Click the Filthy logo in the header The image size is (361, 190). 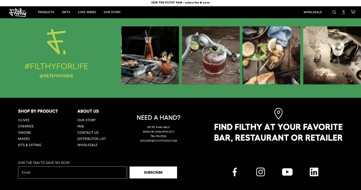18,12
